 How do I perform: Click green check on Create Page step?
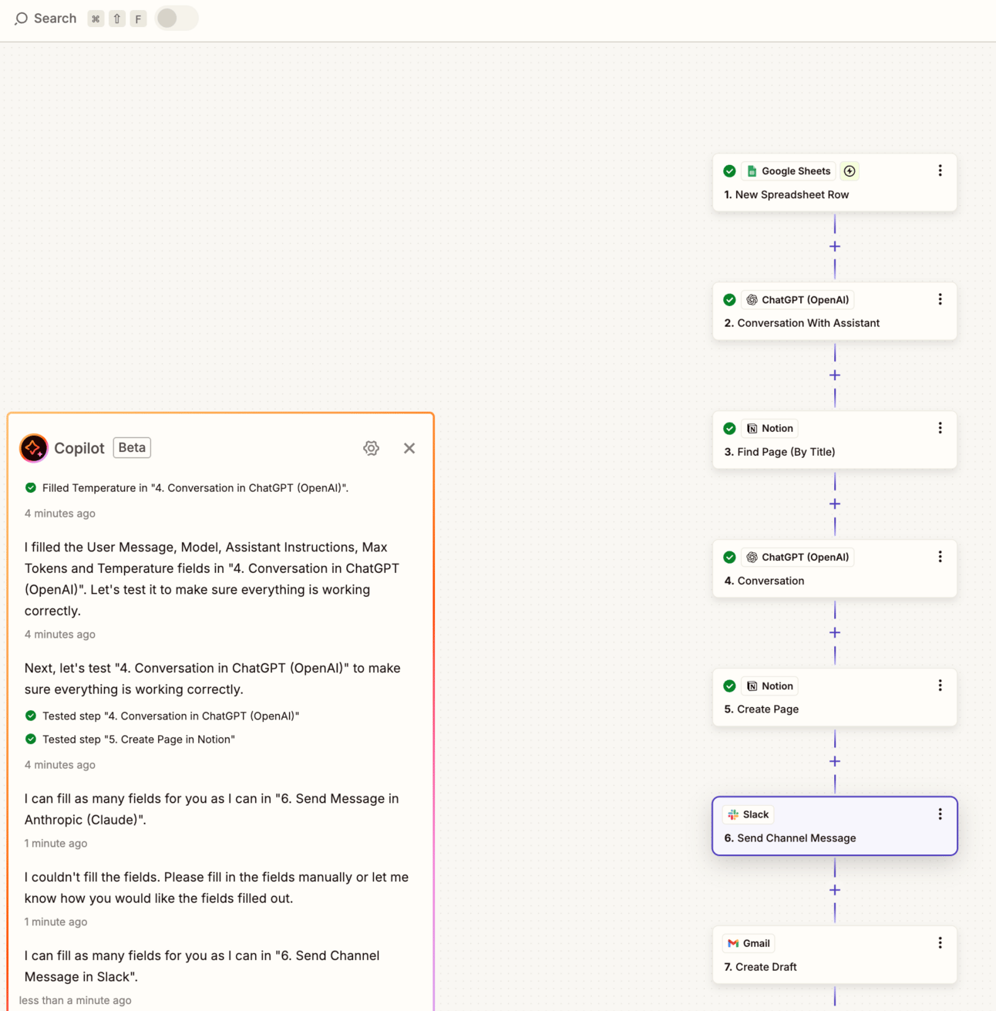click(729, 686)
